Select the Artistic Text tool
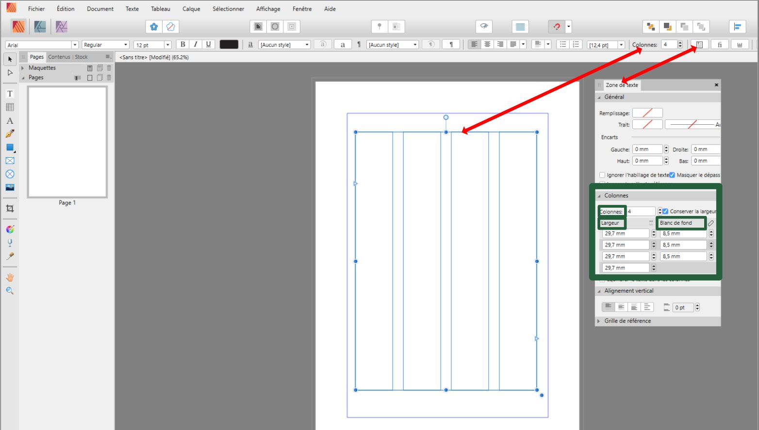This screenshot has width=759, height=430. click(x=10, y=121)
